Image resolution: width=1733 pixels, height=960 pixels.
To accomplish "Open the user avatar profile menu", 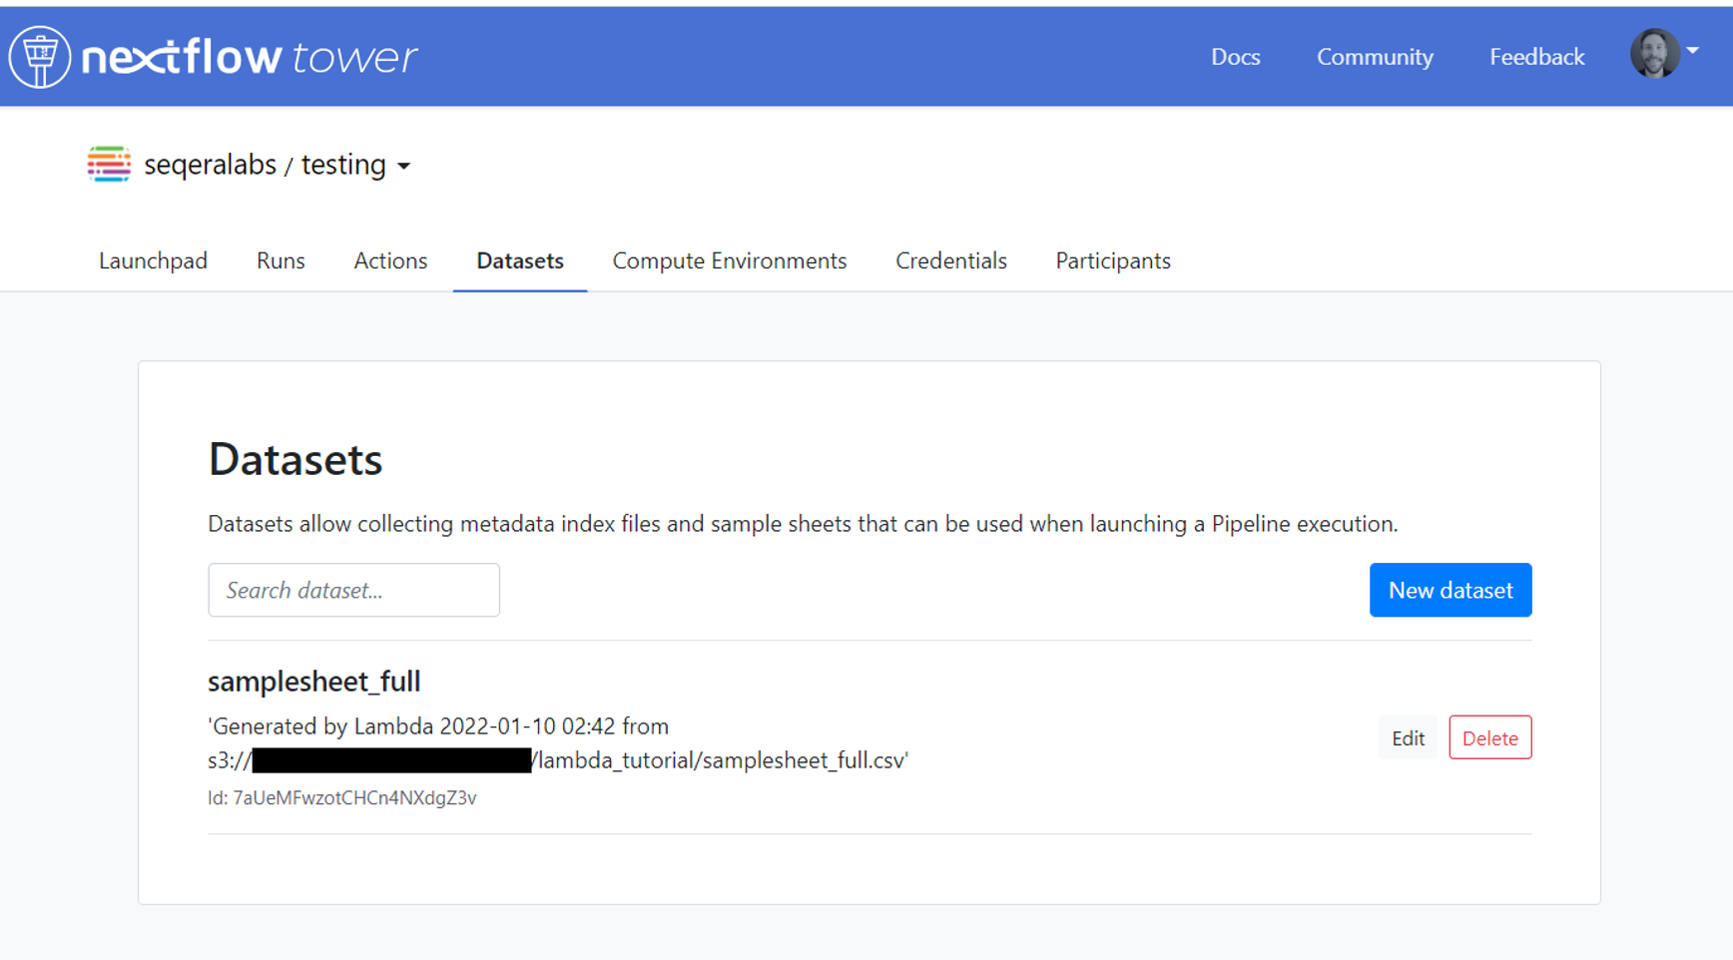I will (1654, 54).
